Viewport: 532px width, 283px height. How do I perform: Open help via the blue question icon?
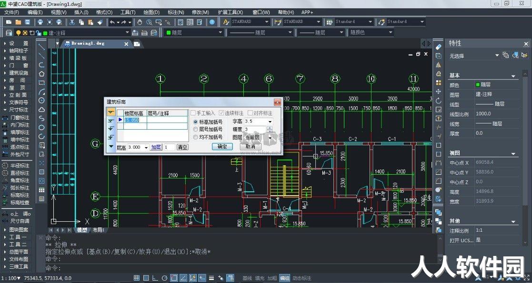[x=212, y=22]
